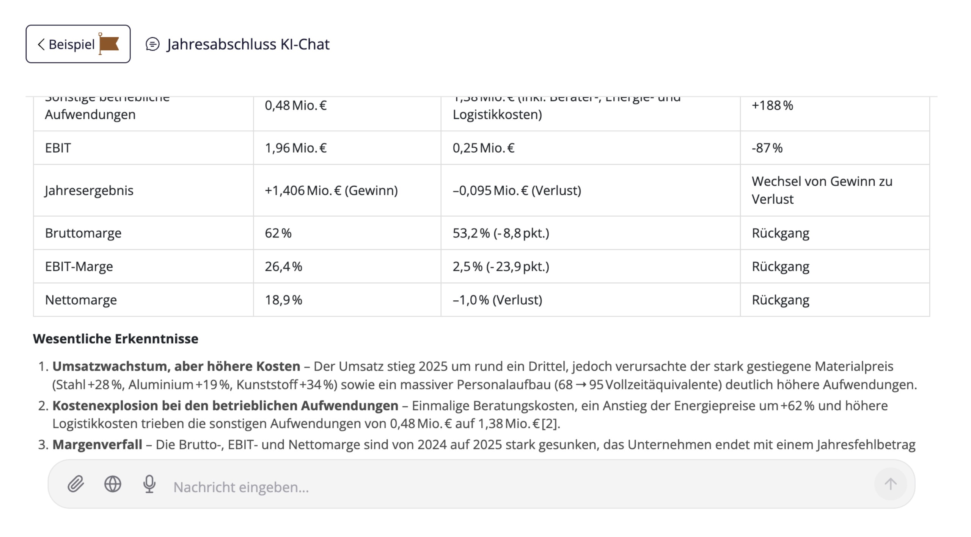Click the Nettomarge −1,0 % (Verlust) cell
Viewport: 971px width, 537px height.
(497, 300)
